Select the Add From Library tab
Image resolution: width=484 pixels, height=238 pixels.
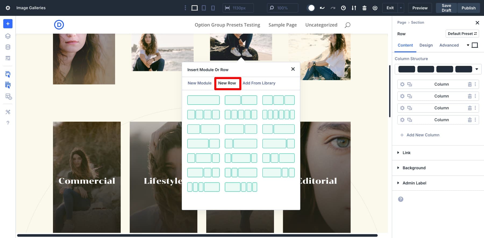[x=259, y=83]
